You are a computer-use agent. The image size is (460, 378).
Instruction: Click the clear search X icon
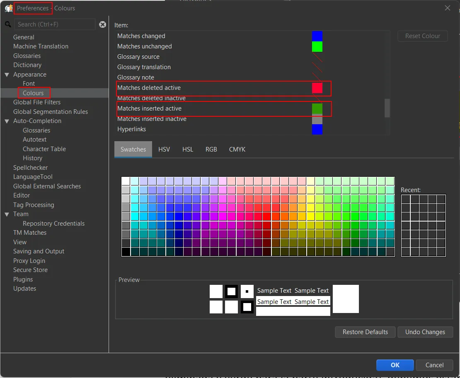[x=103, y=24]
